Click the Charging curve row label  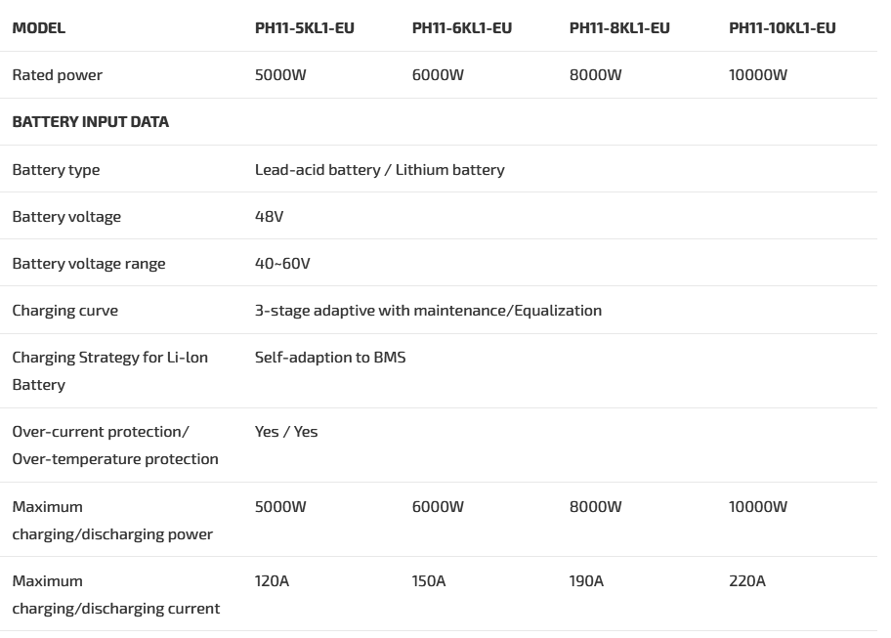point(64,311)
